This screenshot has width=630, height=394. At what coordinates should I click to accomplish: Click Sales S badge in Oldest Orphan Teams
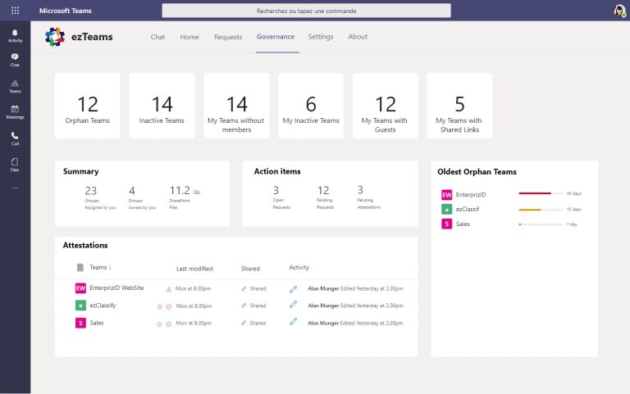point(446,224)
